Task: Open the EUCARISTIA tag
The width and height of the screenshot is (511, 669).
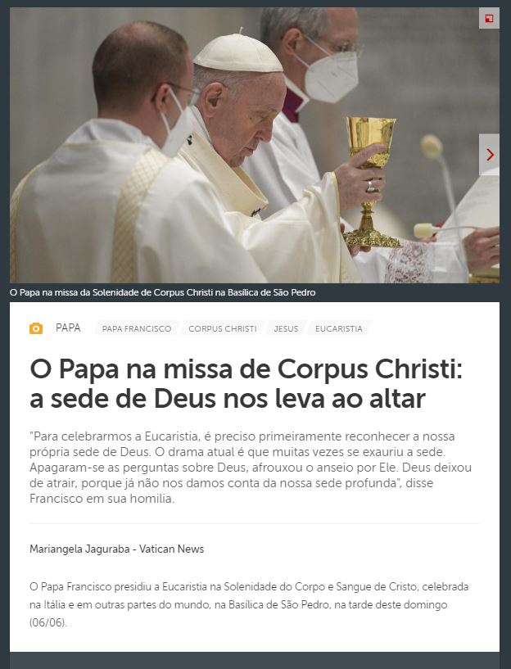Action: tap(339, 328)
